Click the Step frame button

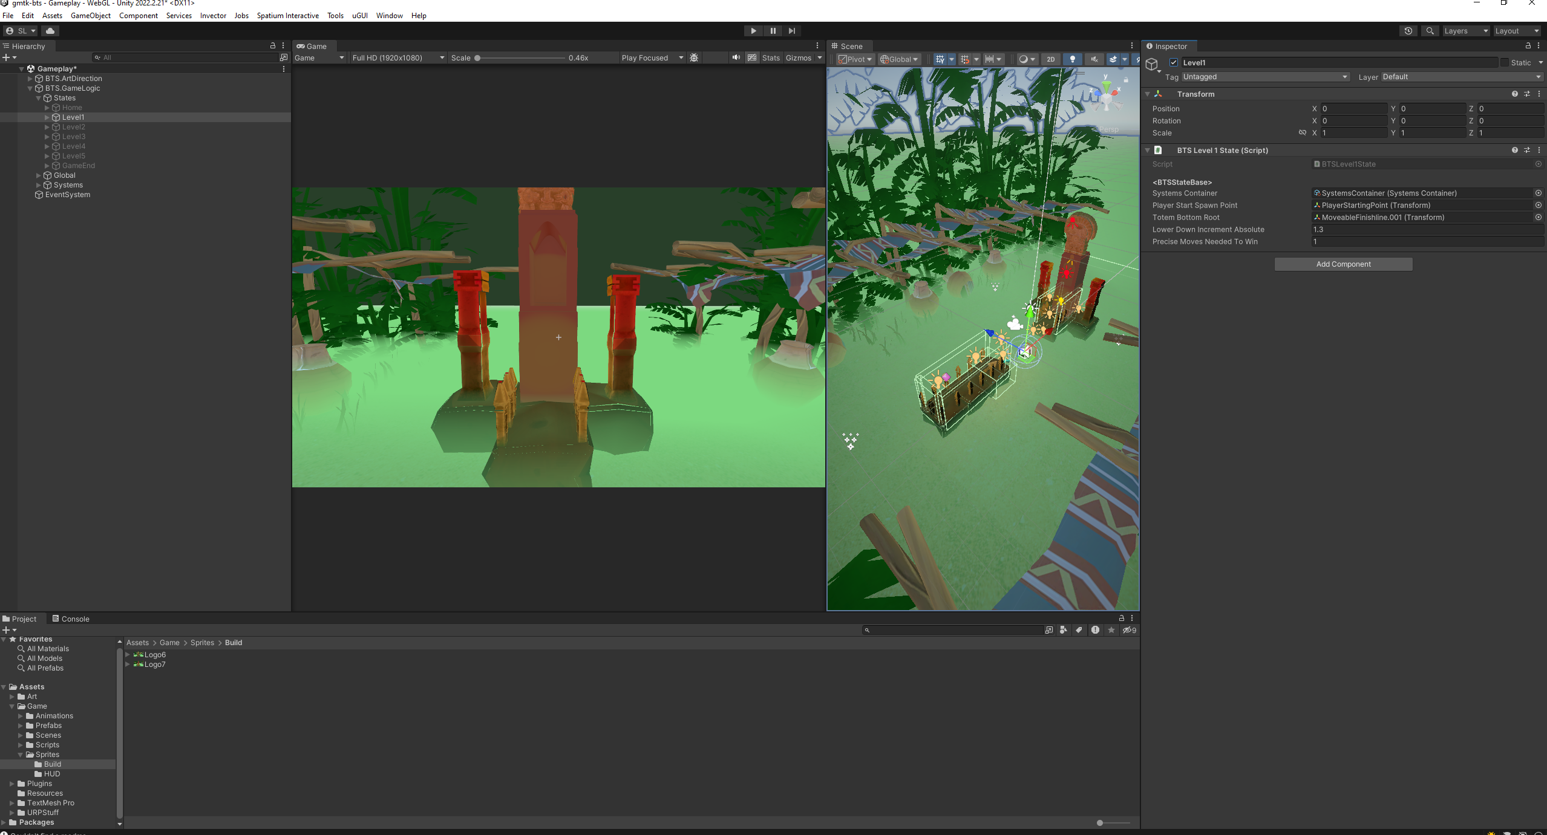tap(791, 31)
